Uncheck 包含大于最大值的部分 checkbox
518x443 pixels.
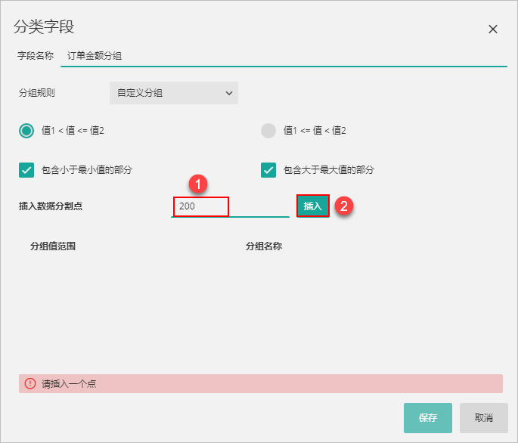pos(268,170)
